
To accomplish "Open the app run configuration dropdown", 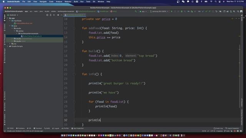I will tap(143, 11).
